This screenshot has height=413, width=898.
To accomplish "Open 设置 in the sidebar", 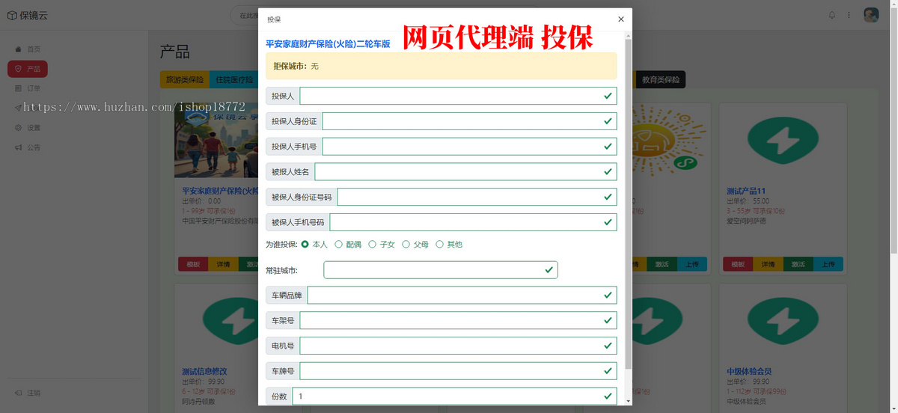I will click(28, 128).
